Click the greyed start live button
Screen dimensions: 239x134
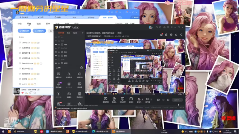(177, 100)
